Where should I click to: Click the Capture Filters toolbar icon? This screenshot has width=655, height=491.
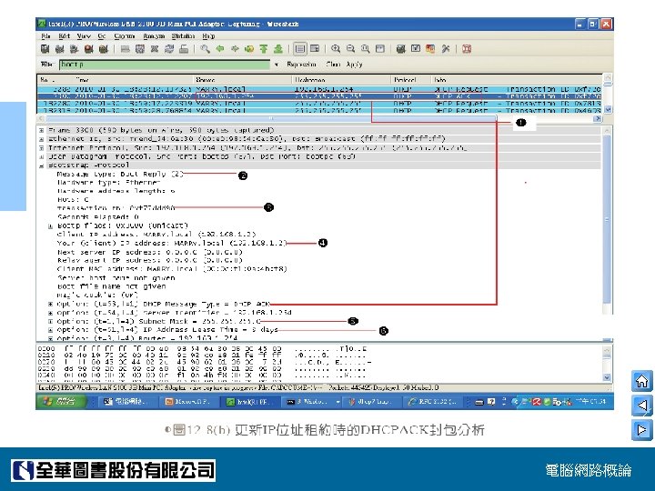[x=400, y=49]
